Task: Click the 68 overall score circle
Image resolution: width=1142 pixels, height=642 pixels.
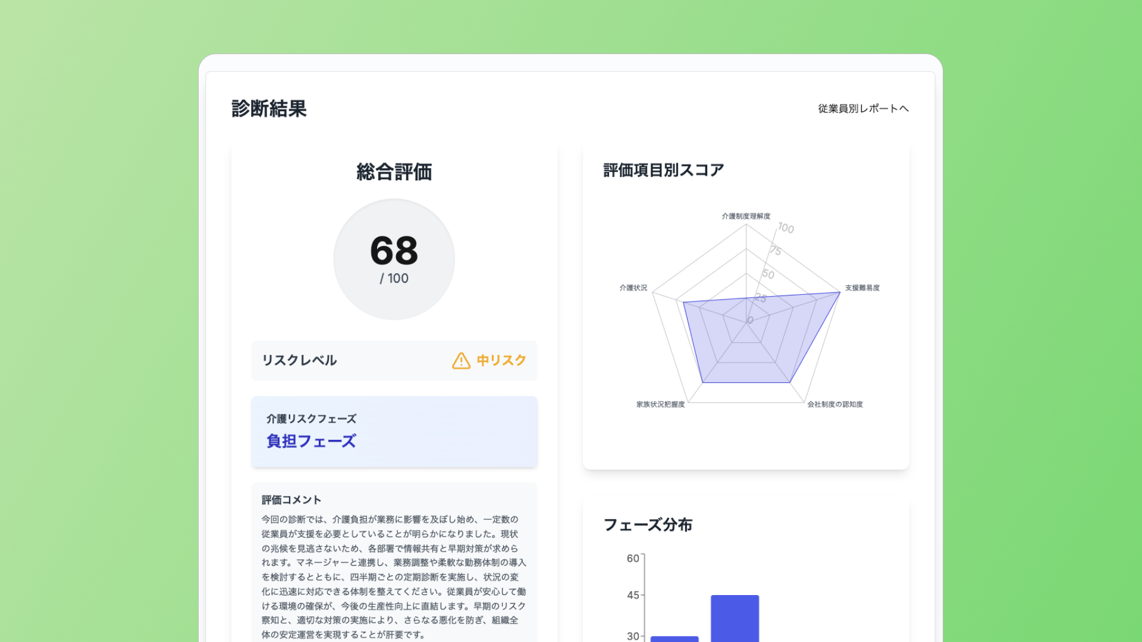Action: point(394,259)
